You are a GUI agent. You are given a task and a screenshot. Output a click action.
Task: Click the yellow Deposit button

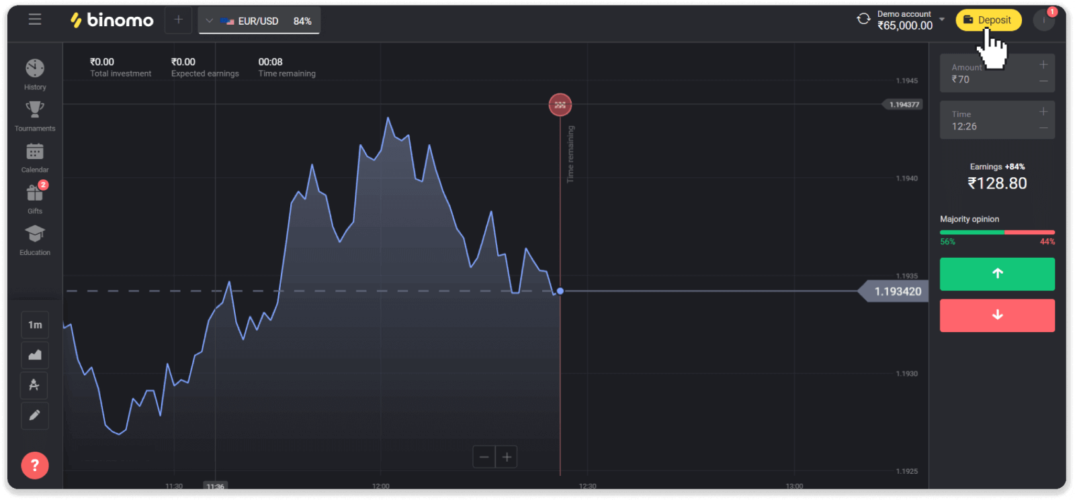tap(988, 20)
